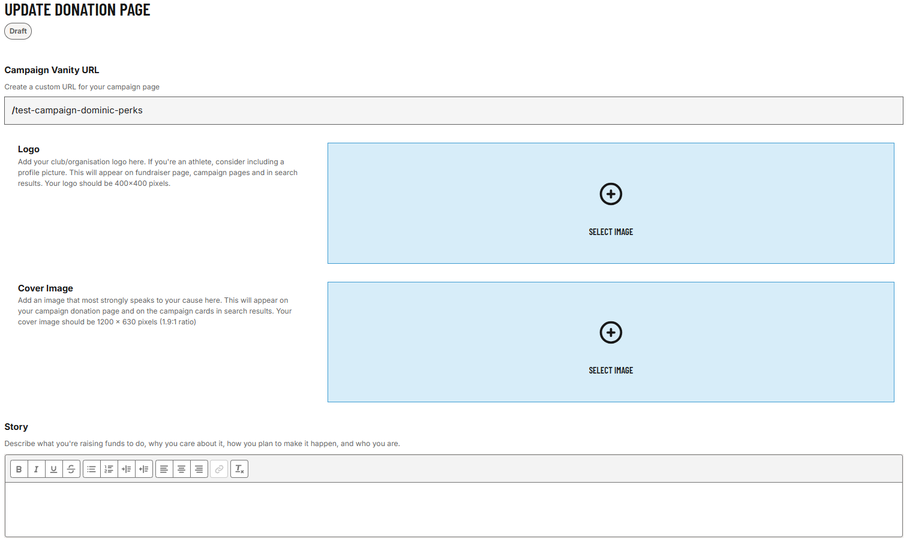Viewport: 910px width, 539px height.
Task: Toggle bold formatting in Story editor
Action: [x=19, y=469]
